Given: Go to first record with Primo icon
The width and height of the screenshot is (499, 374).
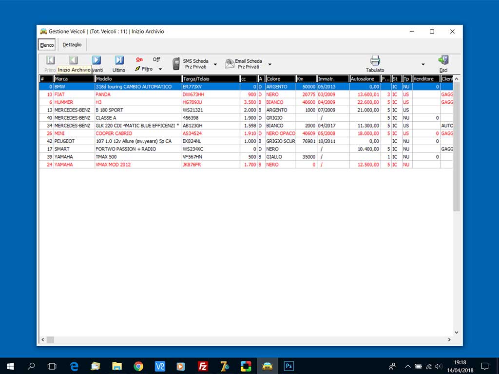Looking at the screenshot, I should pos(50,60).
